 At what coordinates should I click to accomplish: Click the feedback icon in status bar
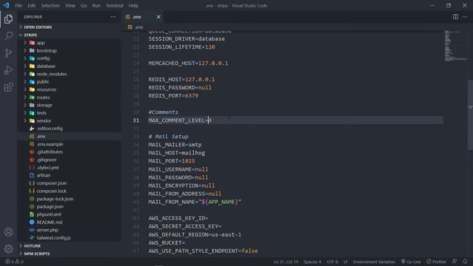click(455, 262)
